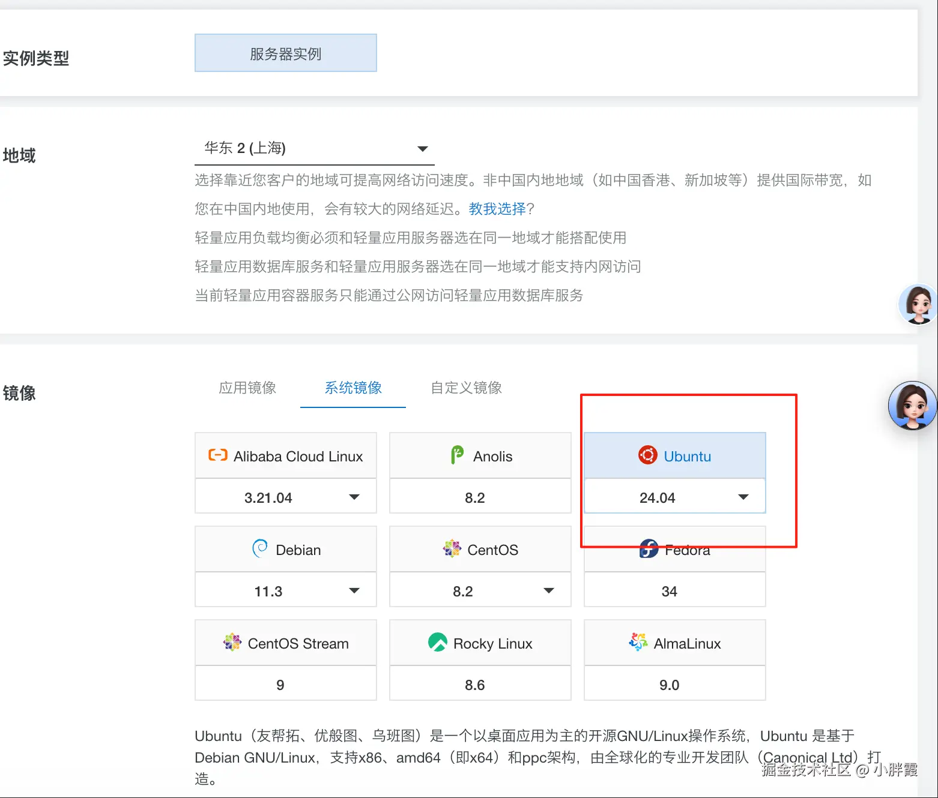Expand Ubuntu version 24.04 dropdown
938x798 pixels.
pos(675,497)
